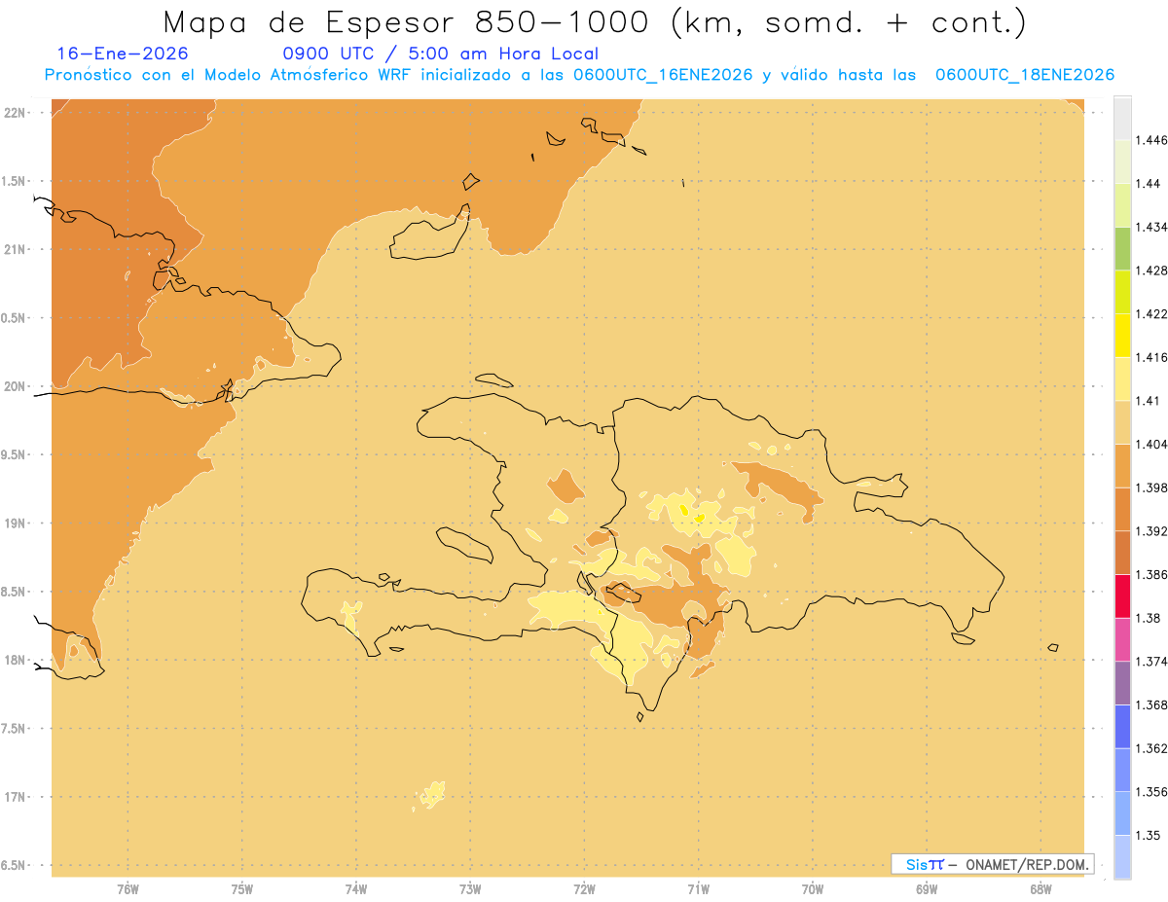The height and width of the screenshot is (902, 1168).
Task: Click the latitude label "7.5N"
Action: tap(14, 729)
